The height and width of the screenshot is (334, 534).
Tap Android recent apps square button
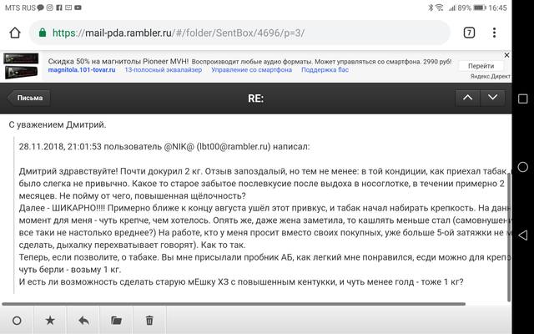(523, 99)
